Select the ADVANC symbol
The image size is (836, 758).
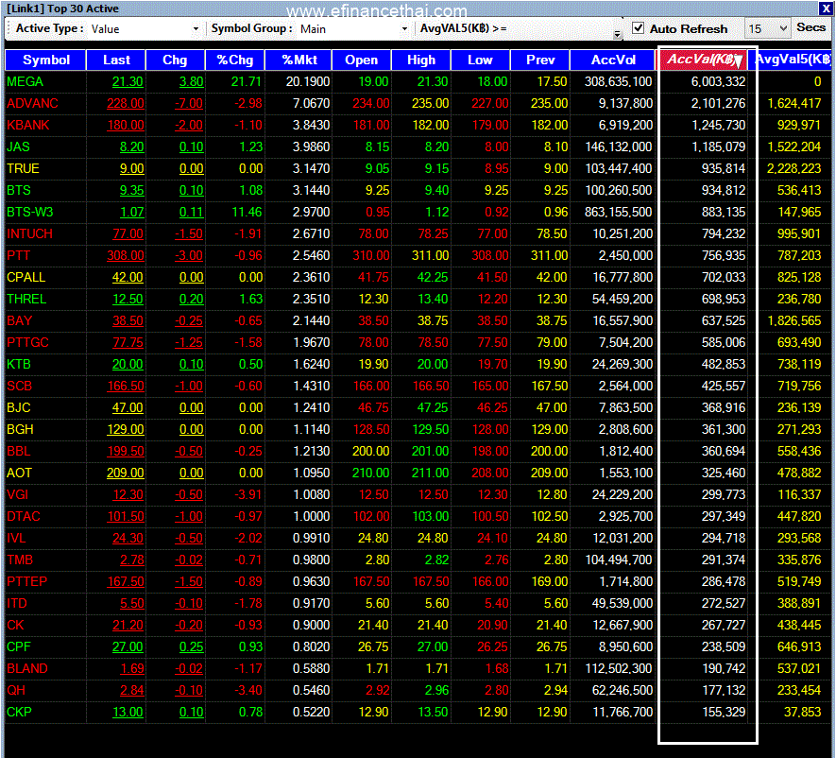pos(32,103)
